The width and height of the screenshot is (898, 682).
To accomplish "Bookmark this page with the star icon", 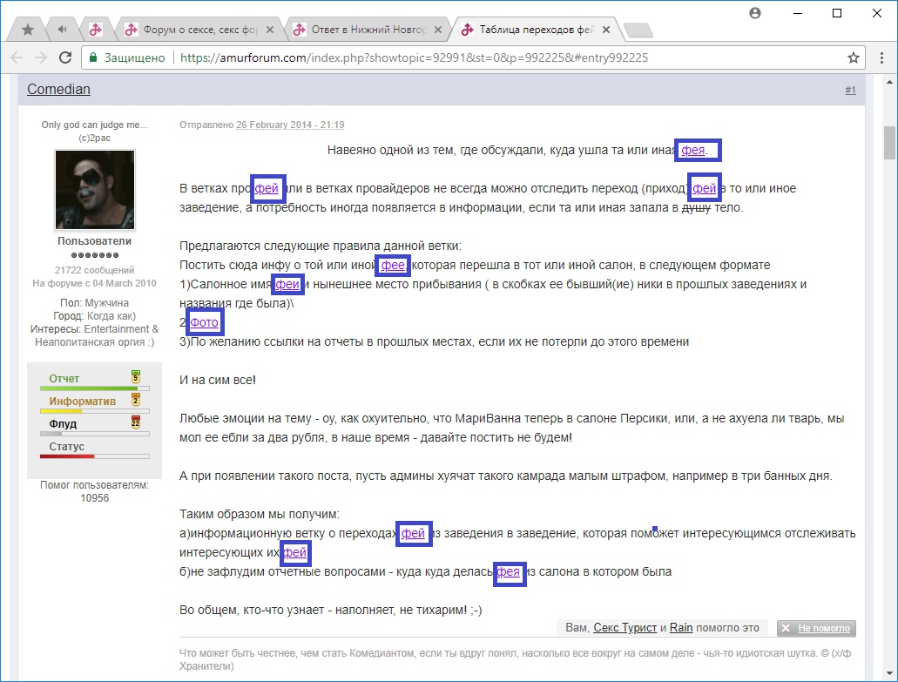I will pyautogui.click(x=854, y=57).
